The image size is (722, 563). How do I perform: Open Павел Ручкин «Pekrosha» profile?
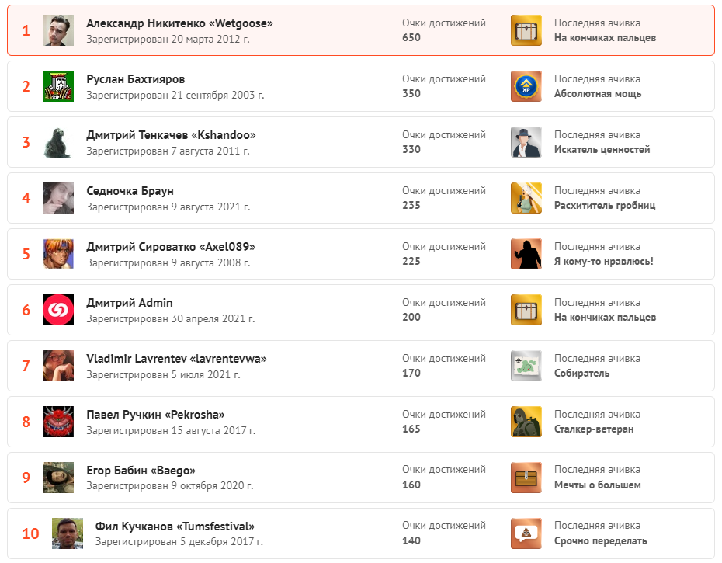point(155,415)
